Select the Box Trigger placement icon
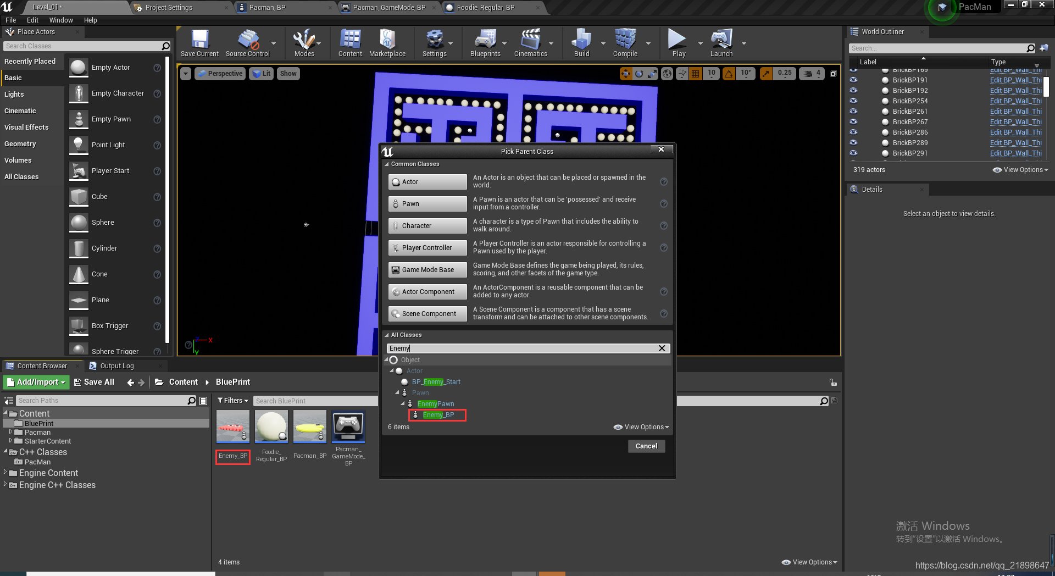Screen dimensions: 1055x576 pos(79,326)
